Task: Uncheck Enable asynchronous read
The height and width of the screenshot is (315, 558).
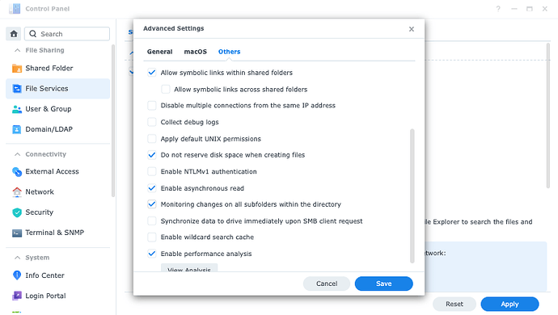Action: click(x=152, y=188)
